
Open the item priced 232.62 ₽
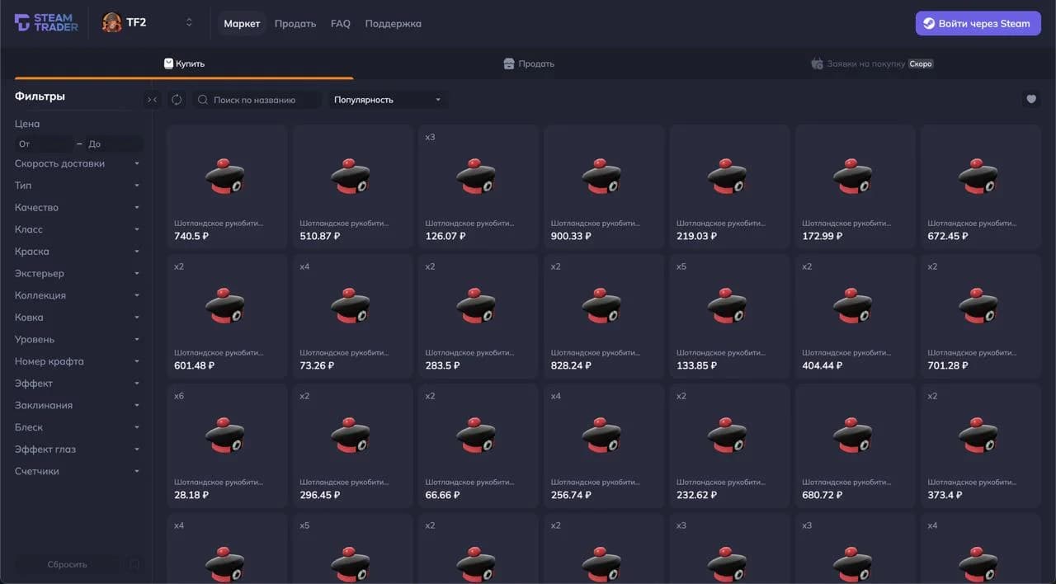click(x=729, y=446)
